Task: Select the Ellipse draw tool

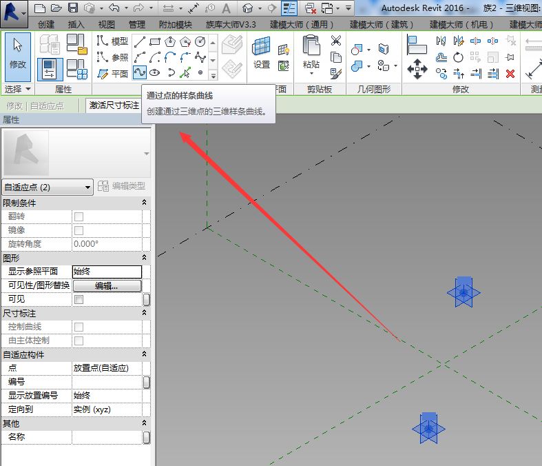Action: tap(154, 72)
